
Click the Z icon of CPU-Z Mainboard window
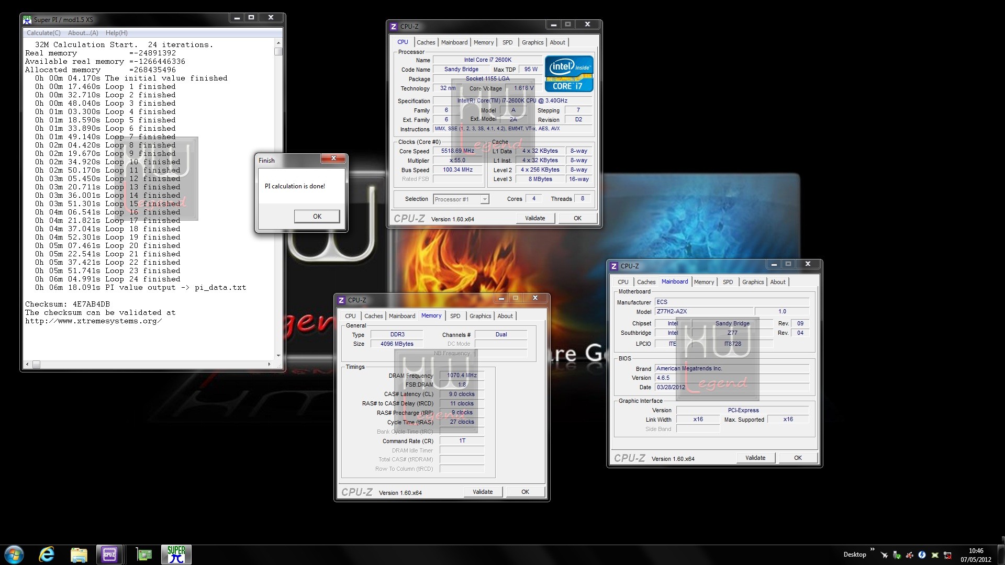tap(614, 266)
